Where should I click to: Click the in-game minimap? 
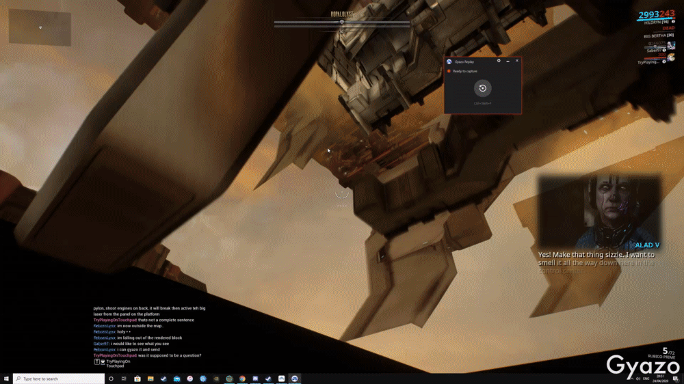click(x=40, y=27)
